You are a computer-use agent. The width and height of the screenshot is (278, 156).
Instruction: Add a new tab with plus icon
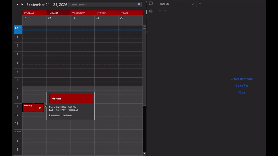tap(200, 3)
